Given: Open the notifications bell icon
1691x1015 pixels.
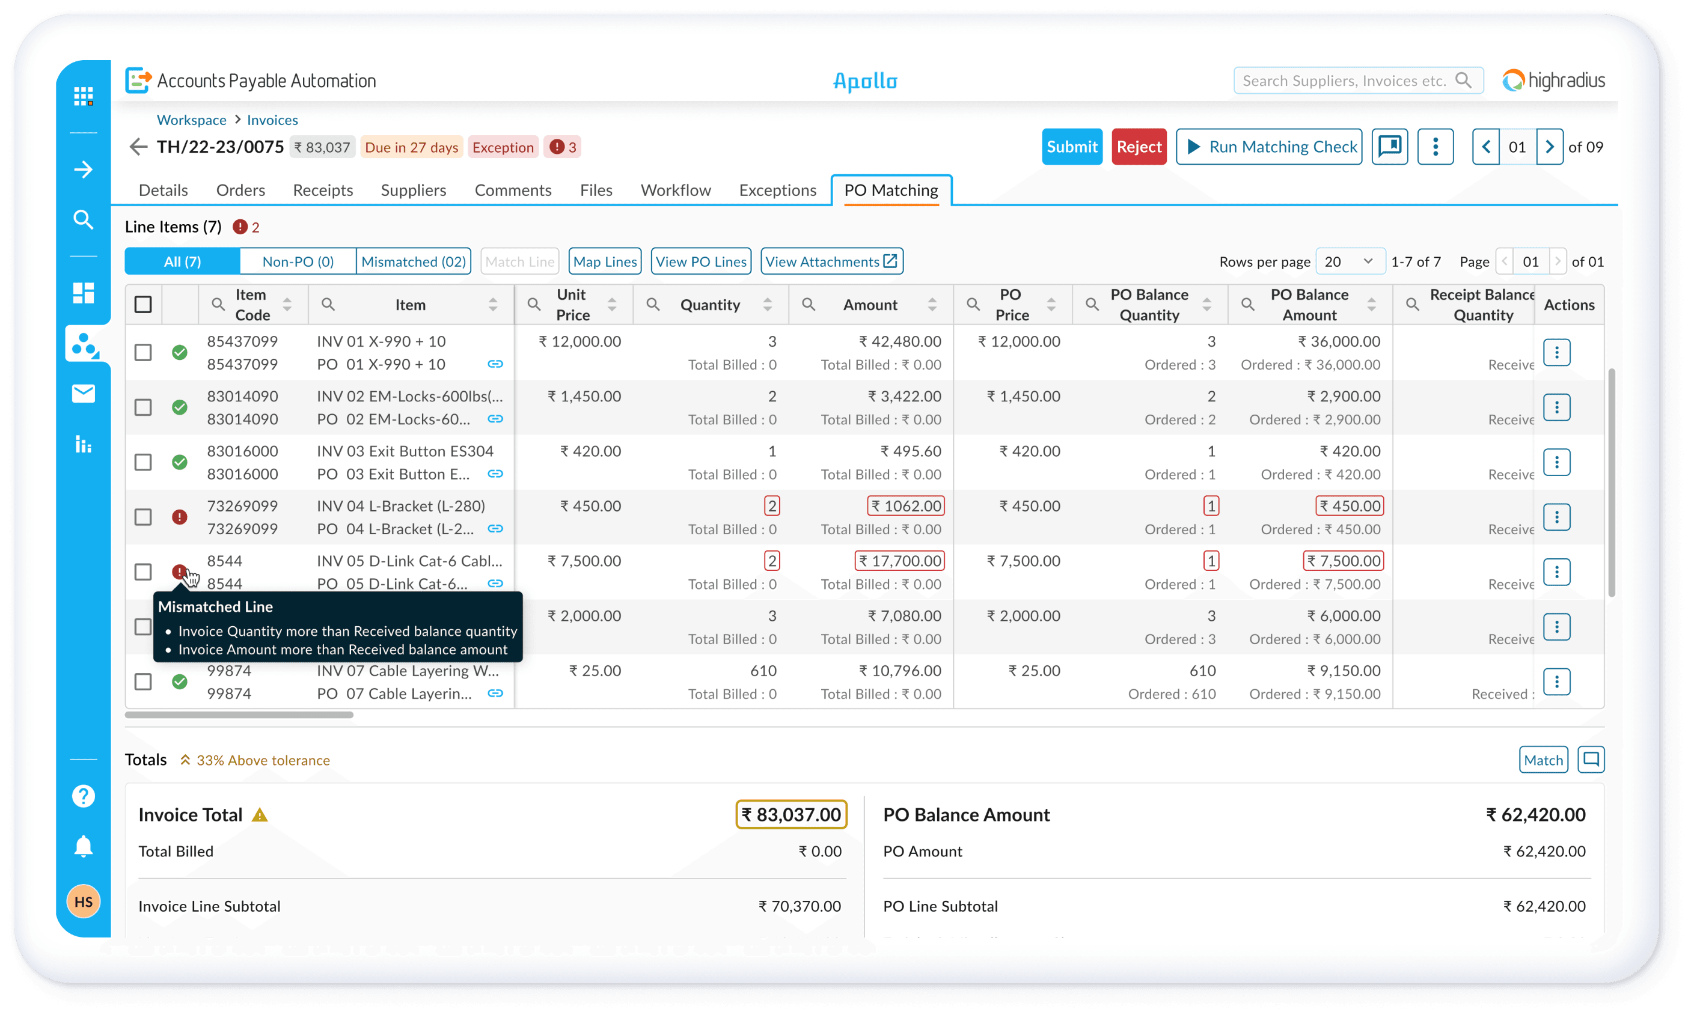Looking at the screenshot, I should (x=84, y=846).
